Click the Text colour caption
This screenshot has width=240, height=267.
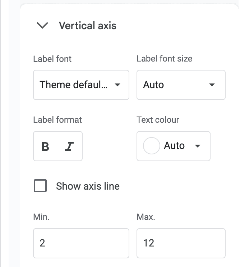click(x=158, y=119)
